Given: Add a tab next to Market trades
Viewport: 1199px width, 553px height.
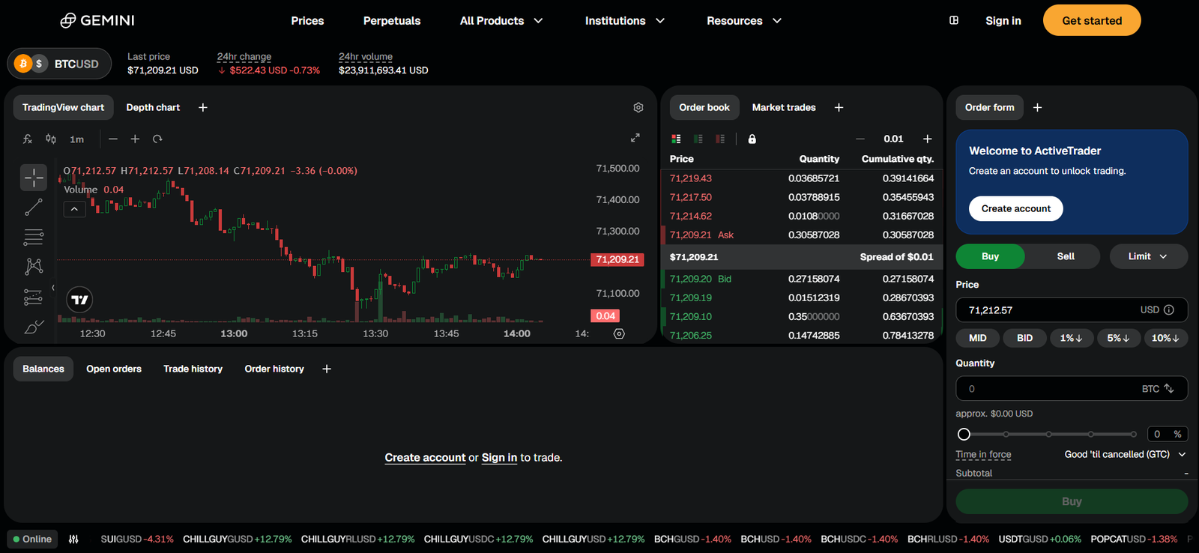Looking at the screenshot, I should point(839,108).
